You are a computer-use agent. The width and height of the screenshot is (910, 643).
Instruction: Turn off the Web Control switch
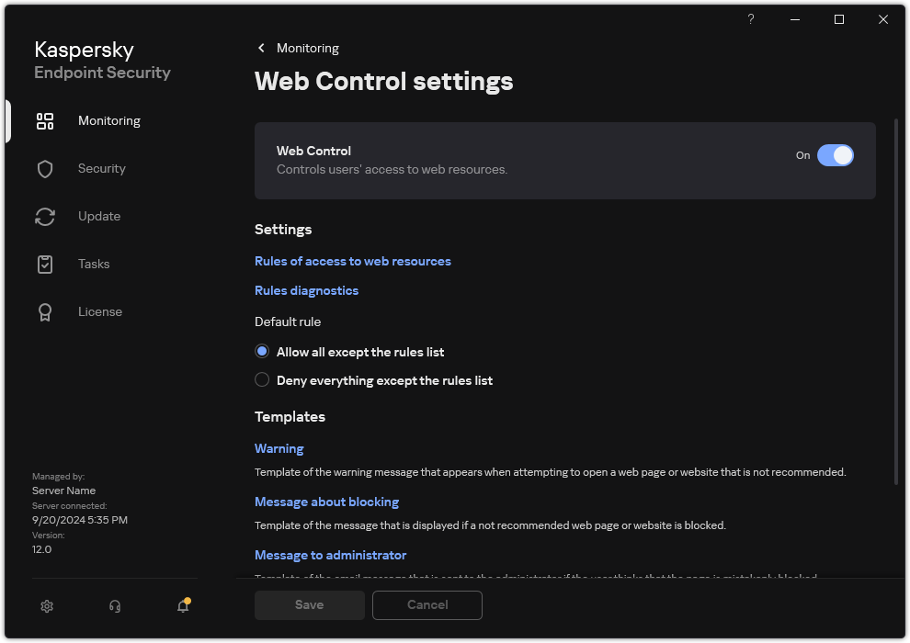[x=837, y=155]
